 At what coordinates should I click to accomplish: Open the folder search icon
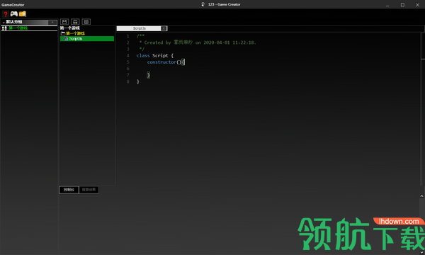[23, 14]
